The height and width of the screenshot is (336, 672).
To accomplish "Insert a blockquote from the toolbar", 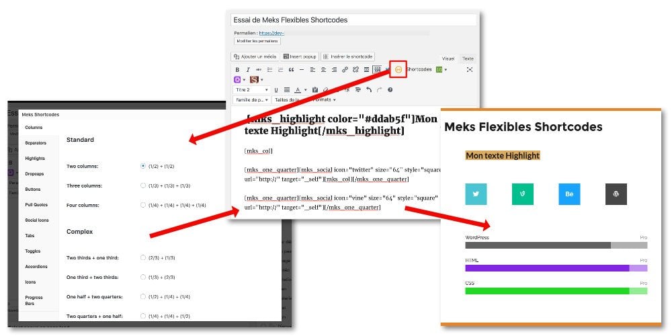I will 291,69.
